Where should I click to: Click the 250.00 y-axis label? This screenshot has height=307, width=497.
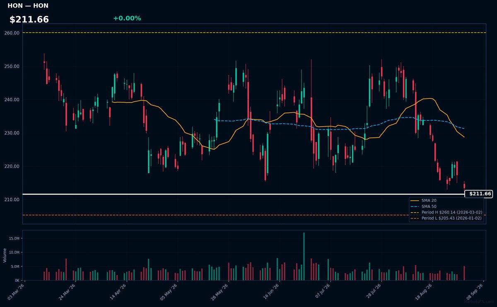(x=12, y=66)
